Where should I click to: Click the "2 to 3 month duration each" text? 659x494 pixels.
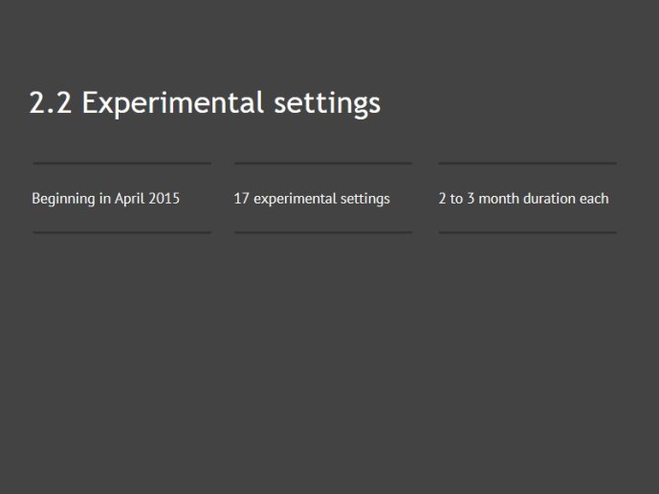click(524, 199)
